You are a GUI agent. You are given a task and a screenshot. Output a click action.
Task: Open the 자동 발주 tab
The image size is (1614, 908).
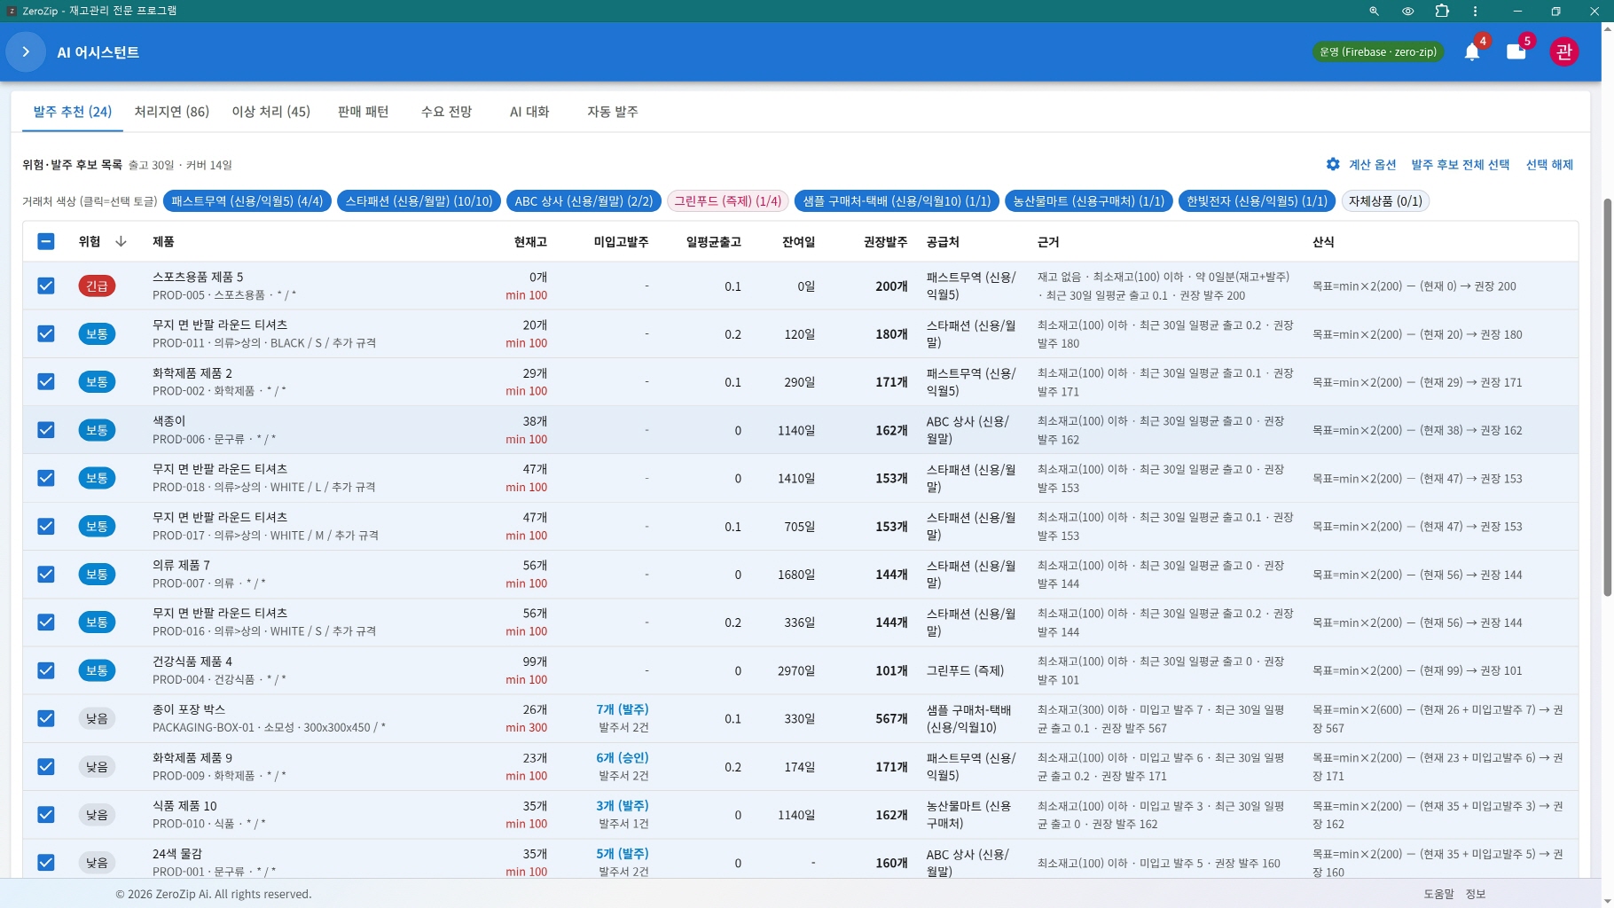[x=613, y=112]
